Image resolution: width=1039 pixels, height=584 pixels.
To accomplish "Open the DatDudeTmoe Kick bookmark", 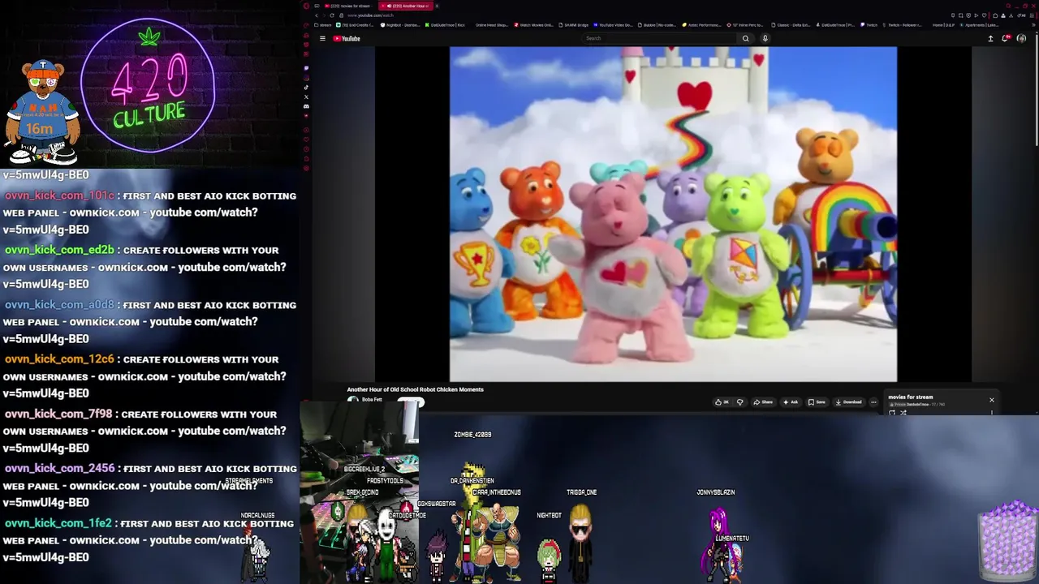I will tap(445, 25).
